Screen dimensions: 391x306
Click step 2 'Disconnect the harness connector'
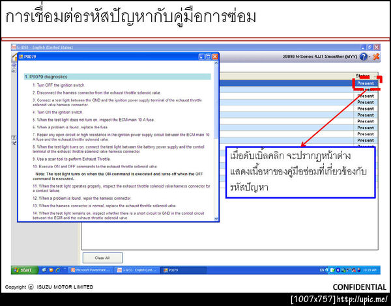[97, 92]
